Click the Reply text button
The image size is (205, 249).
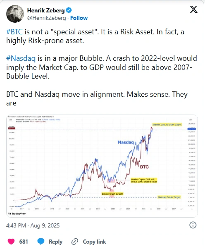pos(55,242)
